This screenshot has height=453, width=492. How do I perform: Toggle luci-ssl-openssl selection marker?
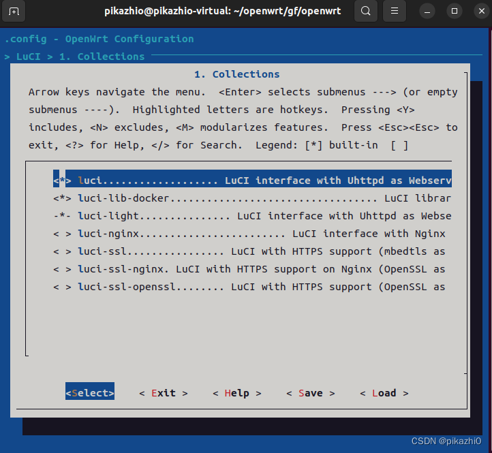(x=62, y=287)
